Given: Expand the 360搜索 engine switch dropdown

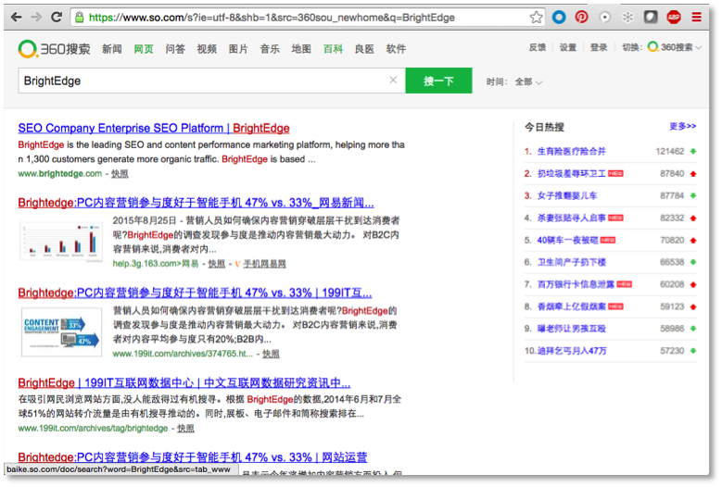Looking at the screenshot, I should (699, 48).
